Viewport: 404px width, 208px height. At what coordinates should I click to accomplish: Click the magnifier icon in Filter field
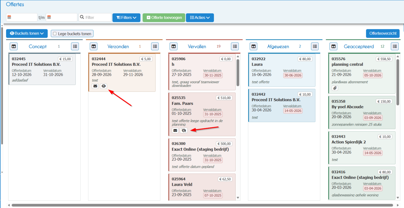pyautogui.click(x=82, y=17)
